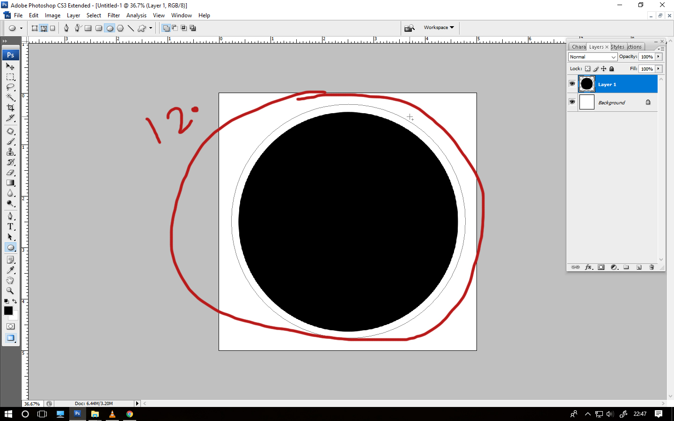Toggle Layer 1 visibility eye

[x=572, y=84]
